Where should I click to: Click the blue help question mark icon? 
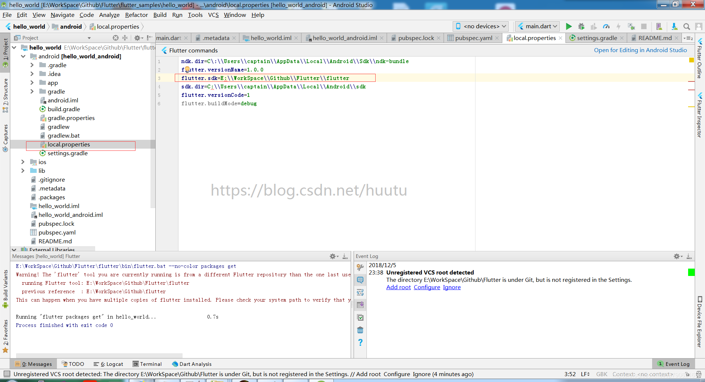click(360, 342)
